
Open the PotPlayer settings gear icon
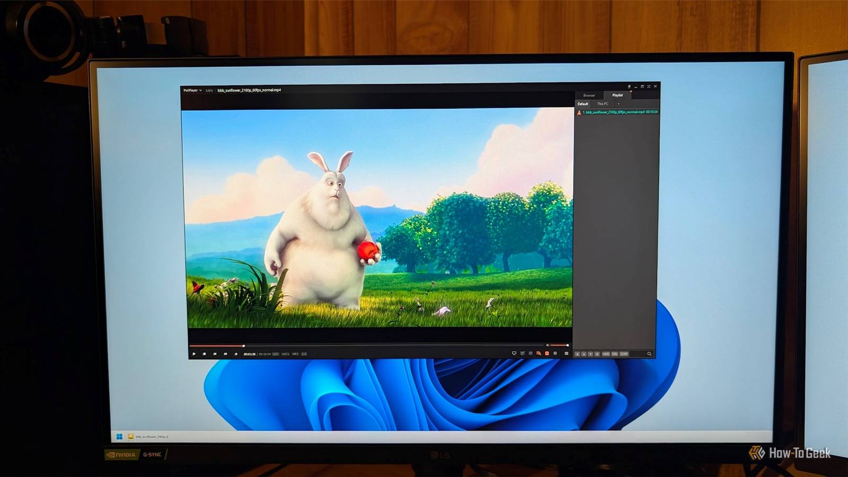click(555, 354)
